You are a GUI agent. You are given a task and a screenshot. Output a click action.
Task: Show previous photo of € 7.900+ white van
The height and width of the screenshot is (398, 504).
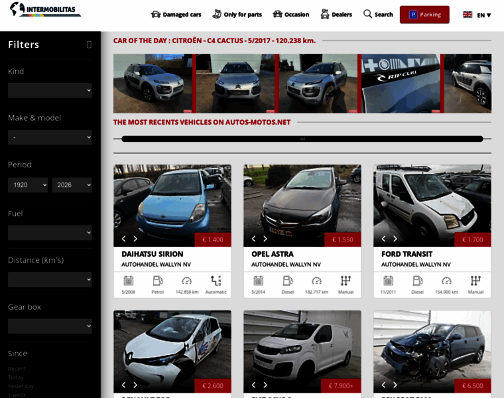point(253,385)
